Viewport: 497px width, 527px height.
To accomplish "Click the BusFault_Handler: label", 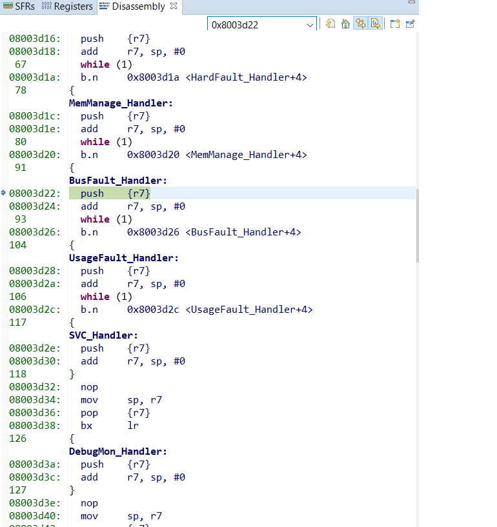I will (118, 181).
